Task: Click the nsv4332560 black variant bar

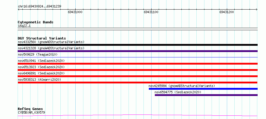Action: click(x=137, y=45)
